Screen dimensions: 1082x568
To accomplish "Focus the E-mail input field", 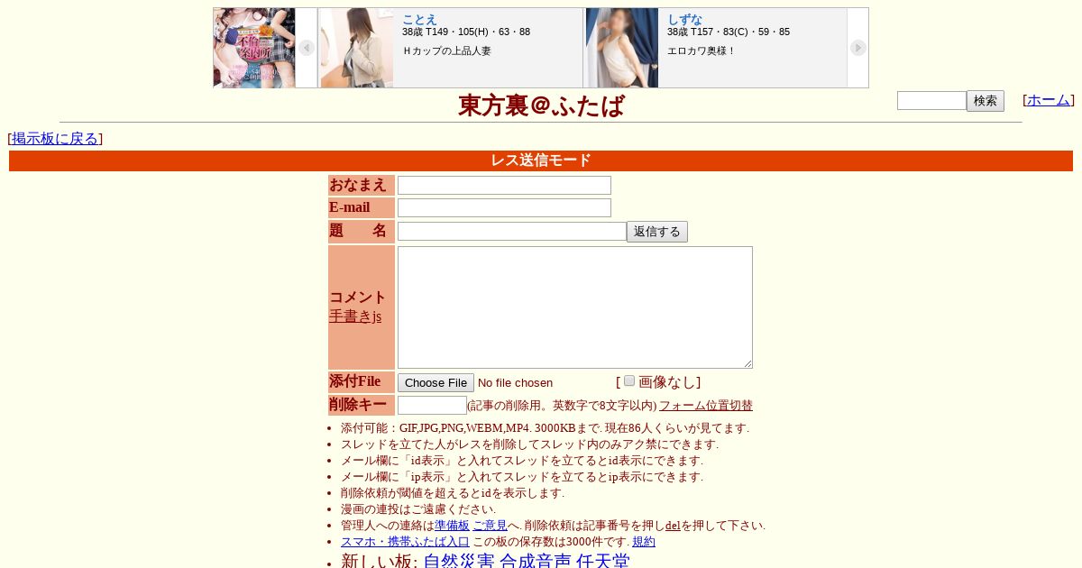I will click(504, 207).
